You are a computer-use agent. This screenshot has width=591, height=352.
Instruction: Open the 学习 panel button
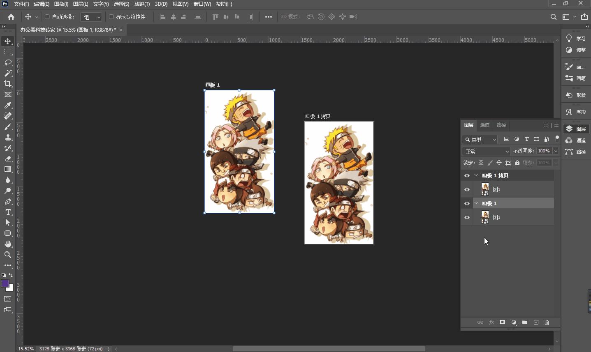[576, 39]
